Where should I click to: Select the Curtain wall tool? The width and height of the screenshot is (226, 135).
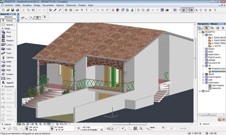pyautogui.click(x=8, y=74)
